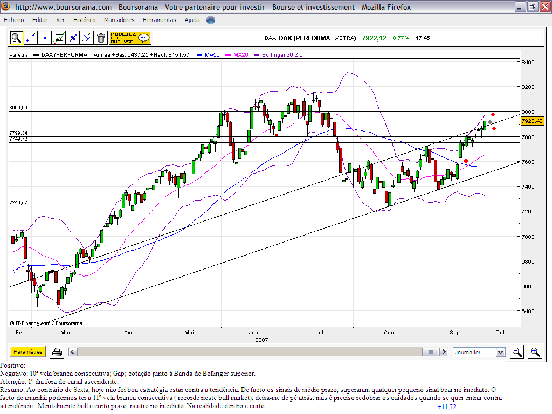Open the Ficheiro menu
The width and height of the screenshot is (552, 414).
point(13,20)
